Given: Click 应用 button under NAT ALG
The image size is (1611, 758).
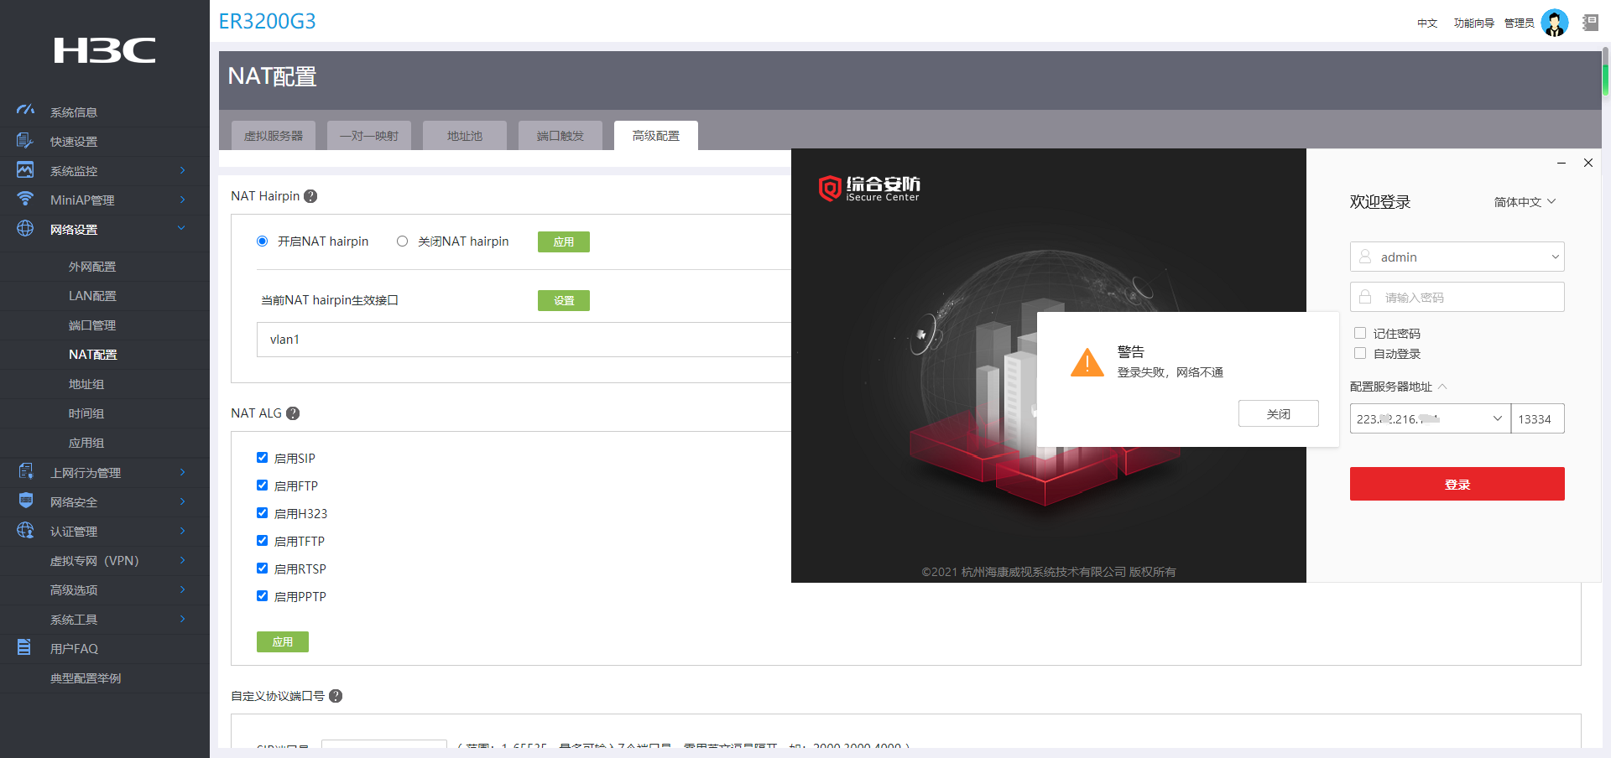Looking at the screenshot, I should click(x=283, y=641).
